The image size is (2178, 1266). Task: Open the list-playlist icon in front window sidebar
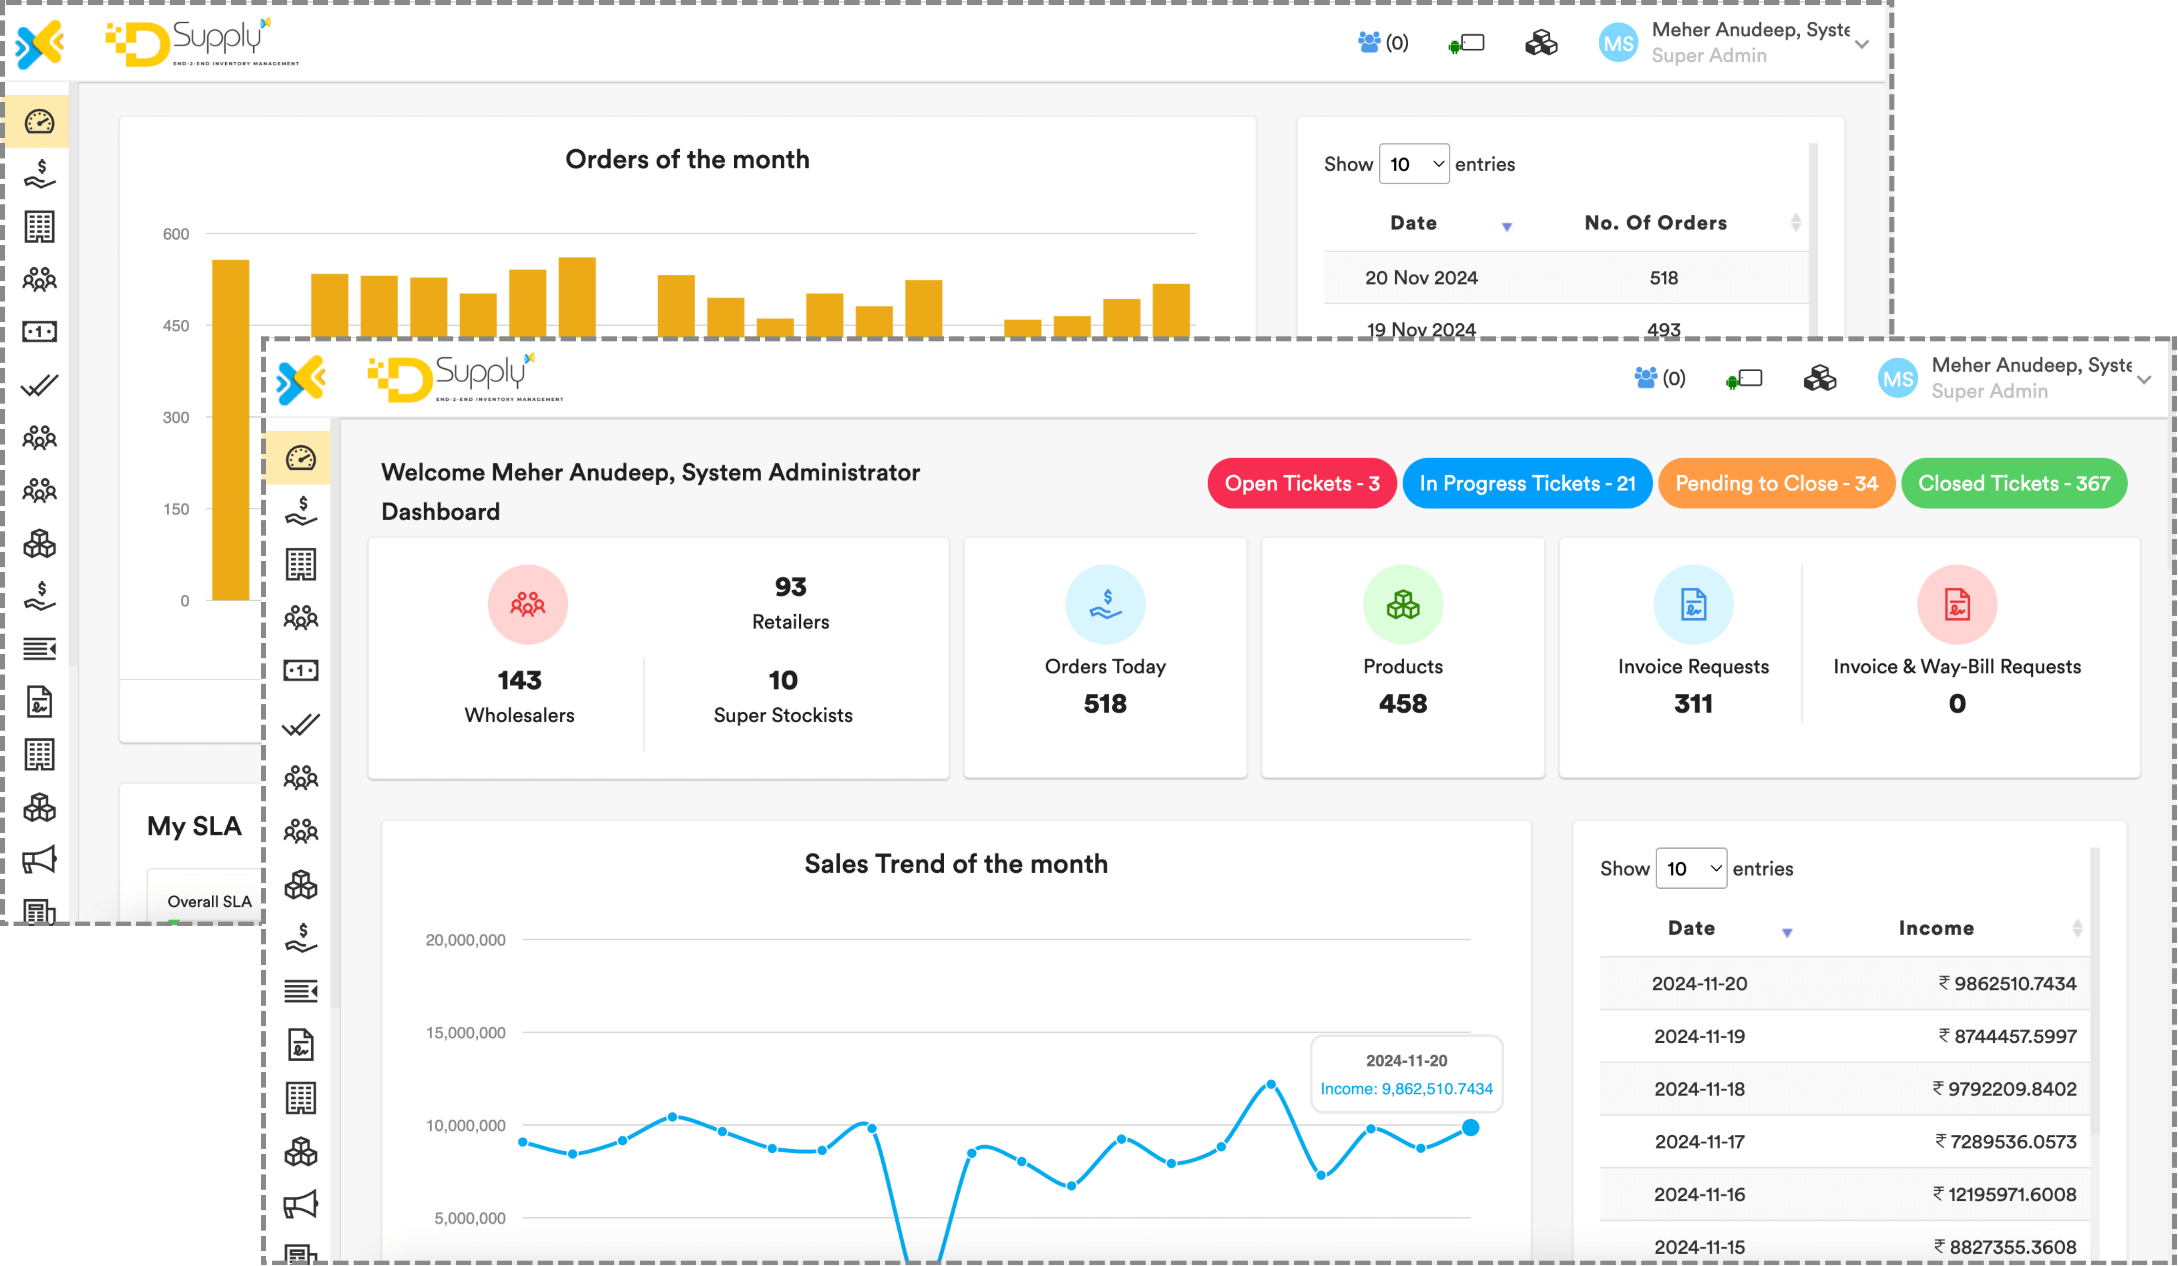(x=301, y=991)
